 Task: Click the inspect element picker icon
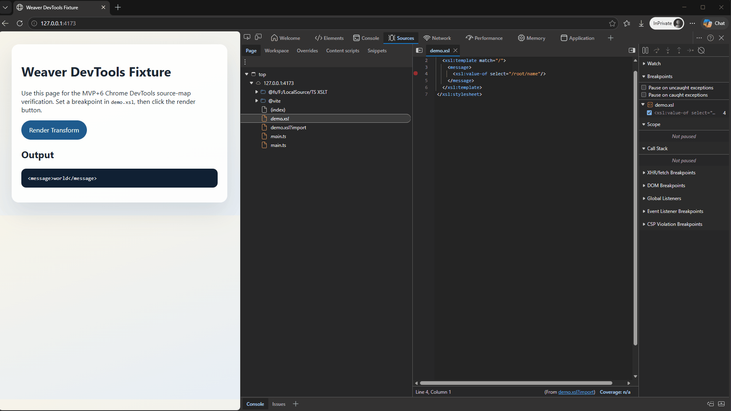pyautogui.click(x=247, y=37)
